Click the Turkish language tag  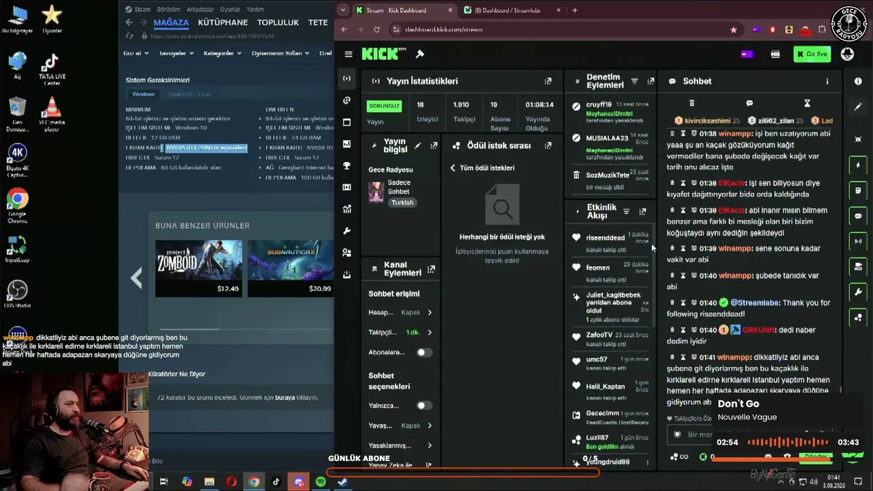[x=402, y=203]
